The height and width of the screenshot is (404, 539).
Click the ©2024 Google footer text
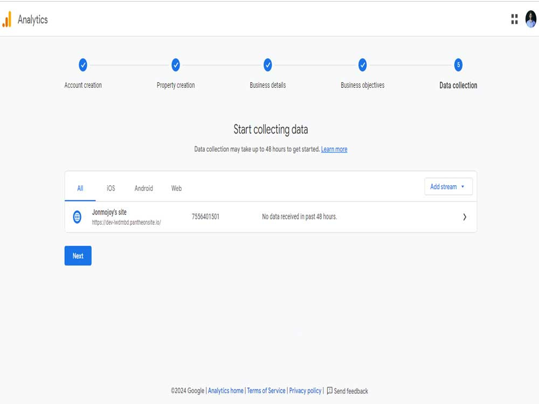click(188, 391)
